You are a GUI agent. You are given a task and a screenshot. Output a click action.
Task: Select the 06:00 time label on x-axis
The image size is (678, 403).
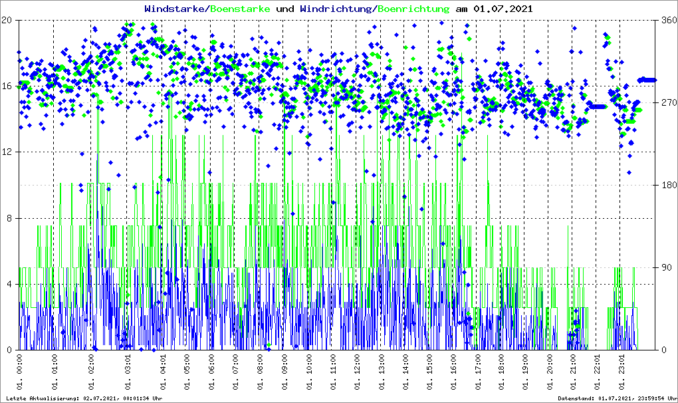point(212,373)
